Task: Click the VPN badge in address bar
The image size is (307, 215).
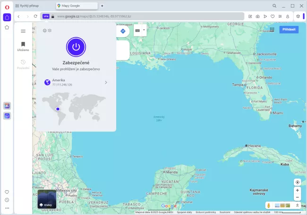Action: pos(46,16)
